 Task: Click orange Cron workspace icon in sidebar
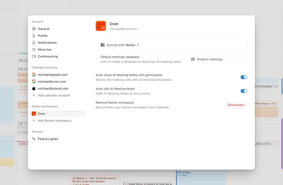coord(34,114)
